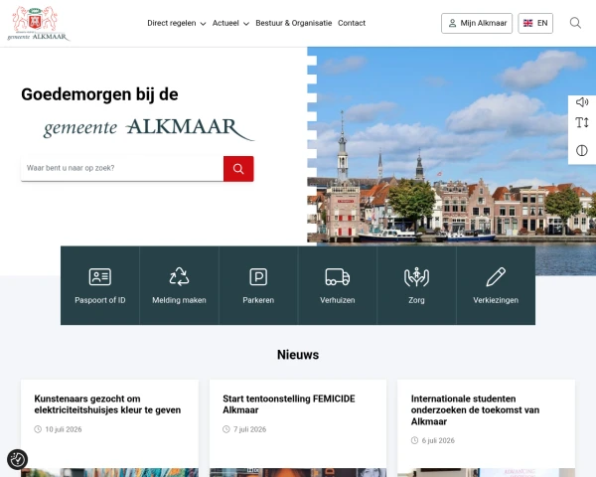Submit search with the red magnifier button

tap(238, 169)
